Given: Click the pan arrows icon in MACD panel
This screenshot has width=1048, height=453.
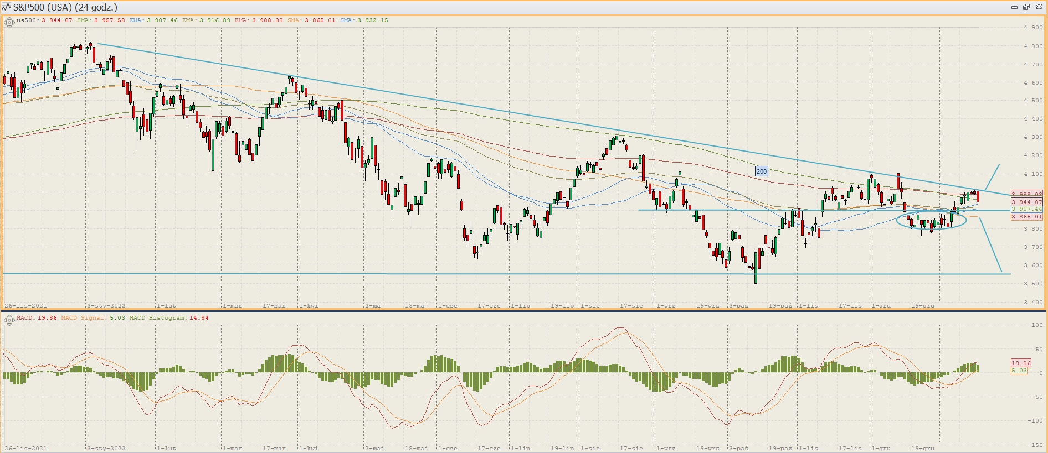Looking at the screenshot, I should point(9,320).
